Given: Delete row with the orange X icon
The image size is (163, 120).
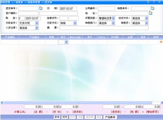Looking at the screenshot, I should [x=161, y=42].
